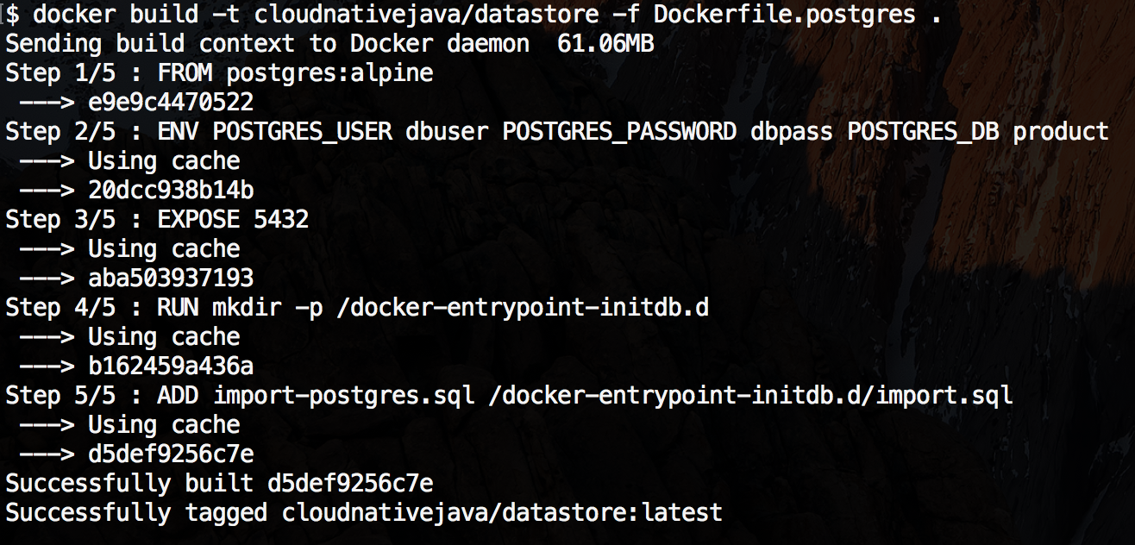Click the Sending build context line
1135x545 pixels.
pos(329,44)
